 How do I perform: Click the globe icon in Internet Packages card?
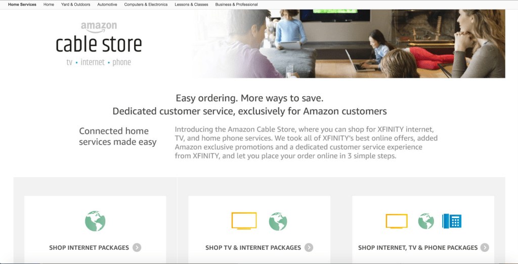pyautogui.click(x=95, y=221)
